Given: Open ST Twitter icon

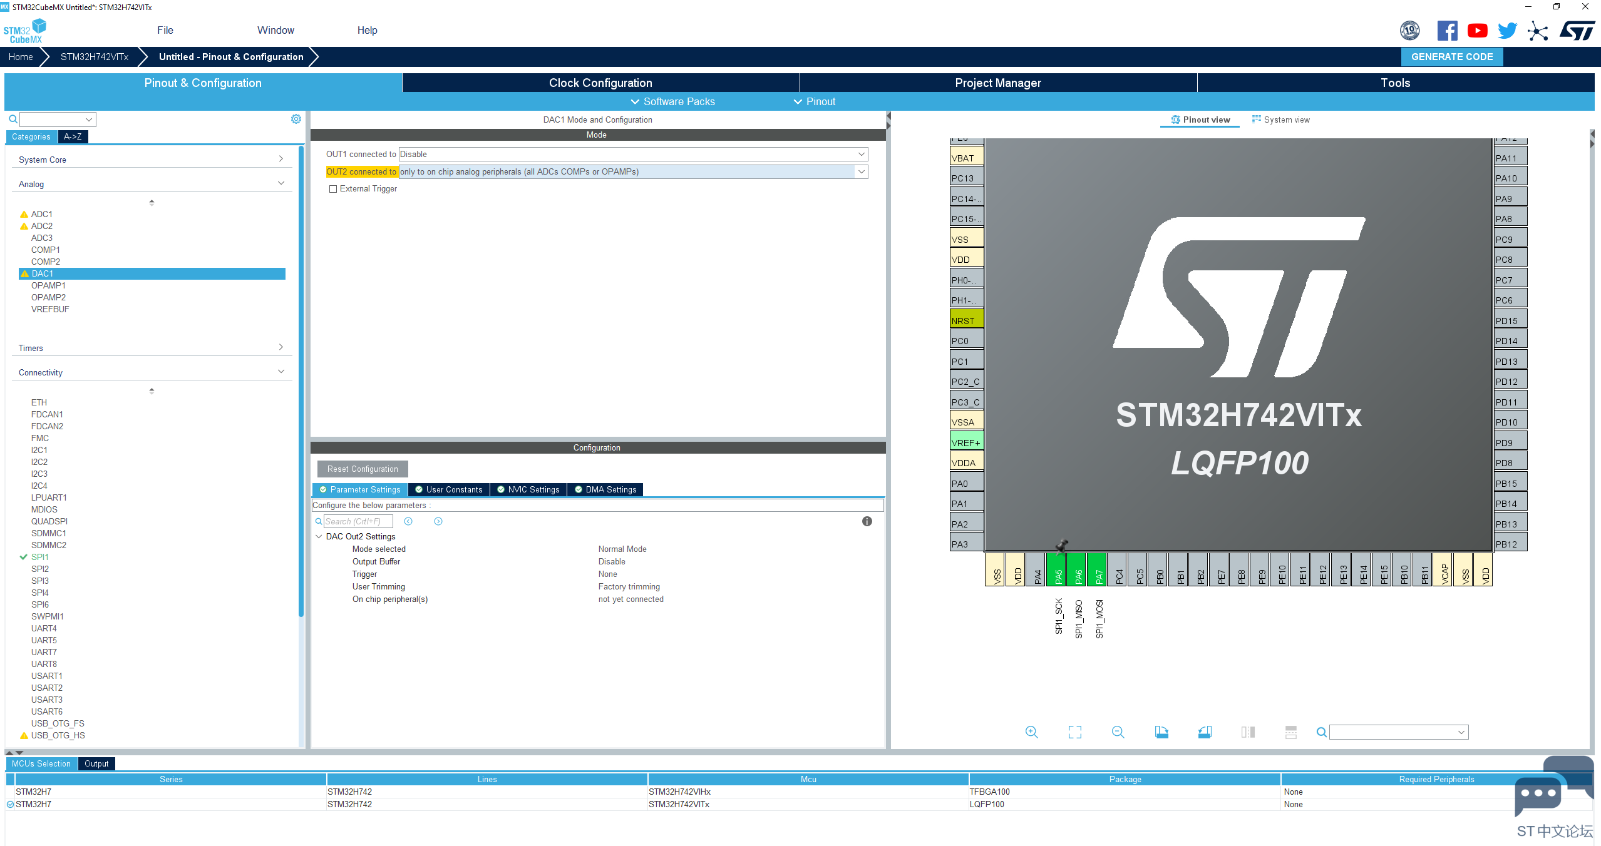Looking at the screenshot, I should [x=1508, y=30].
